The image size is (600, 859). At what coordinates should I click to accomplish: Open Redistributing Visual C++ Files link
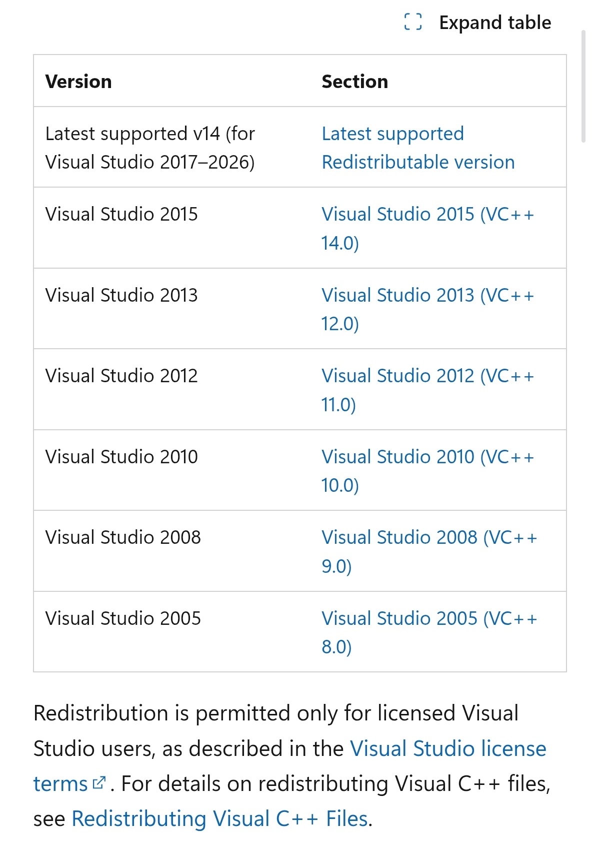[x=220, y=819]
